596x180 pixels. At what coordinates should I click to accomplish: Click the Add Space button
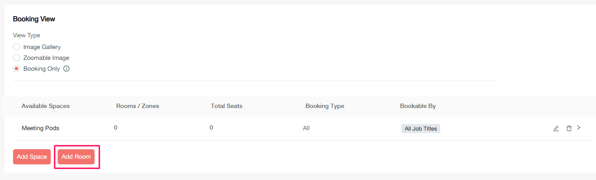tap(32, 157)
